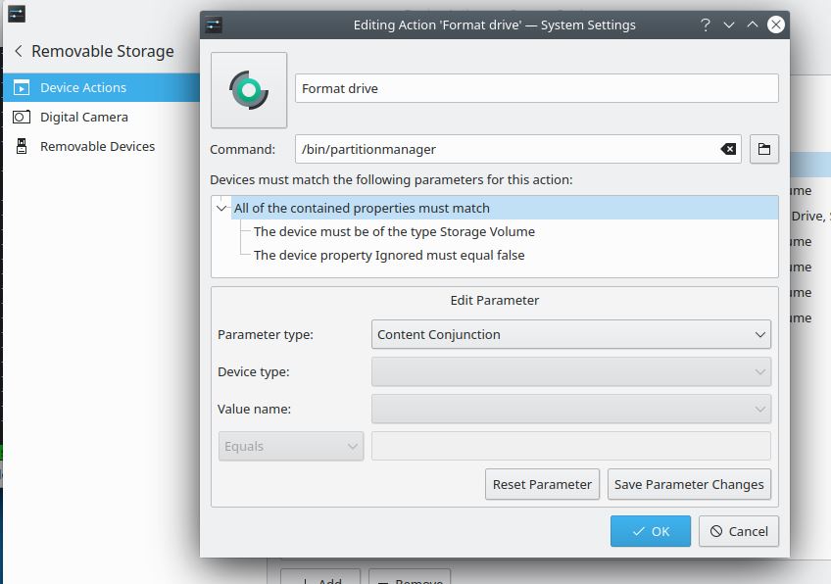Collapse the 'All of the contained properties' tree node

tap(222, 208)
